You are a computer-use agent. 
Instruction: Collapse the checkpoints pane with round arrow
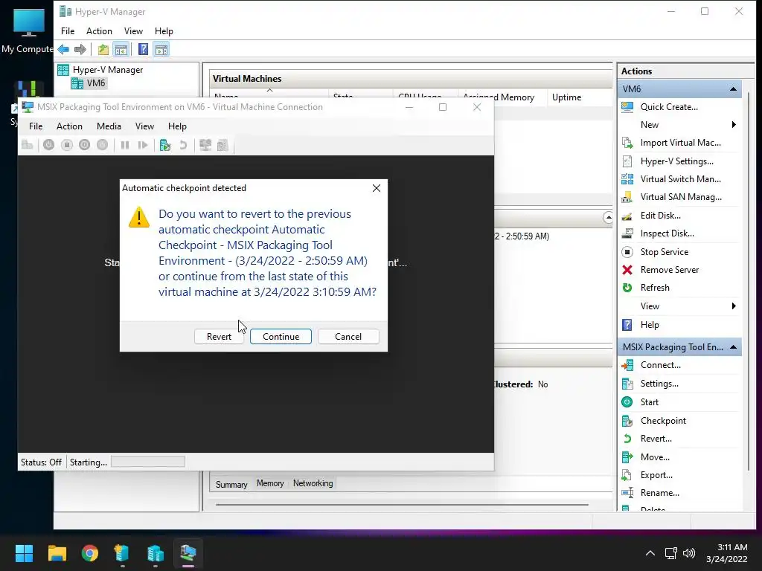point(607,218)
